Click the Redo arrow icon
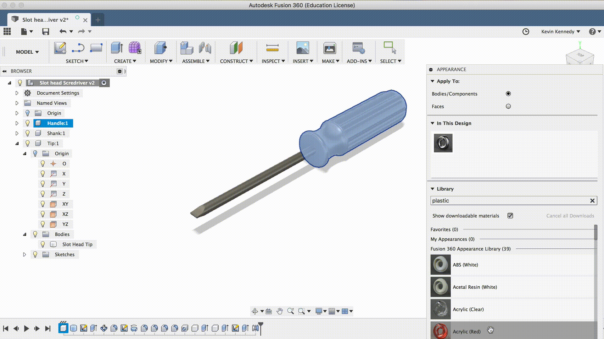Viewport: 604px width, 339px height. [81, 31]
